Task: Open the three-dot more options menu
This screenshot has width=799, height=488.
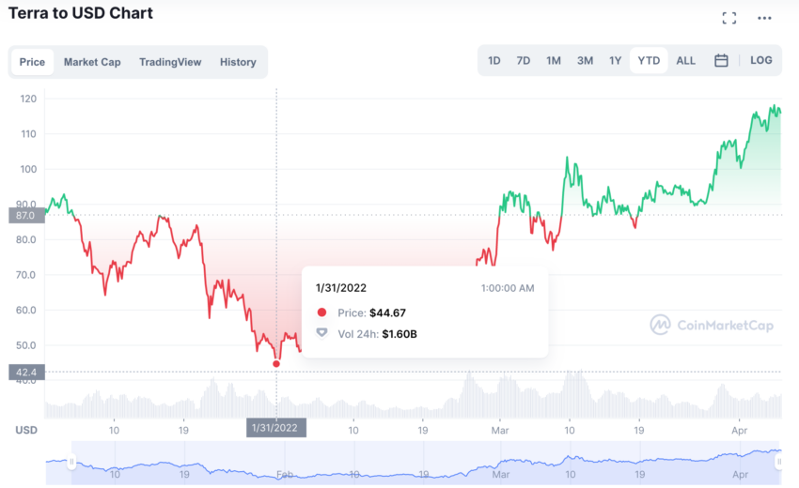Action: [x=764, y=19]
